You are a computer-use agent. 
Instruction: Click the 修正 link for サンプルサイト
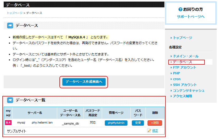(155, 131)
